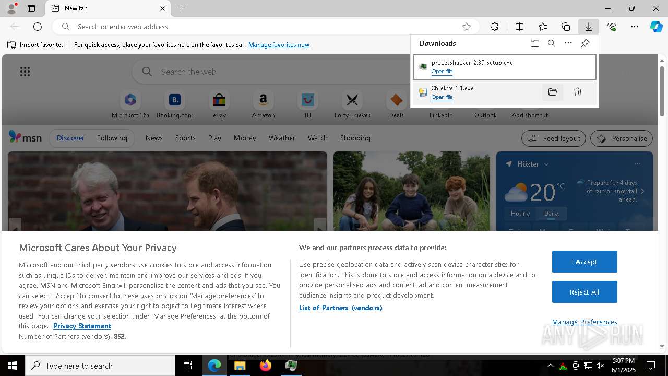The width and height of the screenshot is (668, 376).
Task: Close the New tab tab
Action: (x=162, y=8)
